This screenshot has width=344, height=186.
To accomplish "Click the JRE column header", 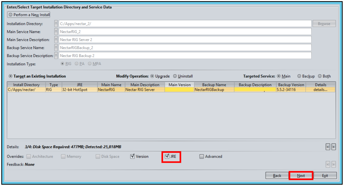I will 79,85.
